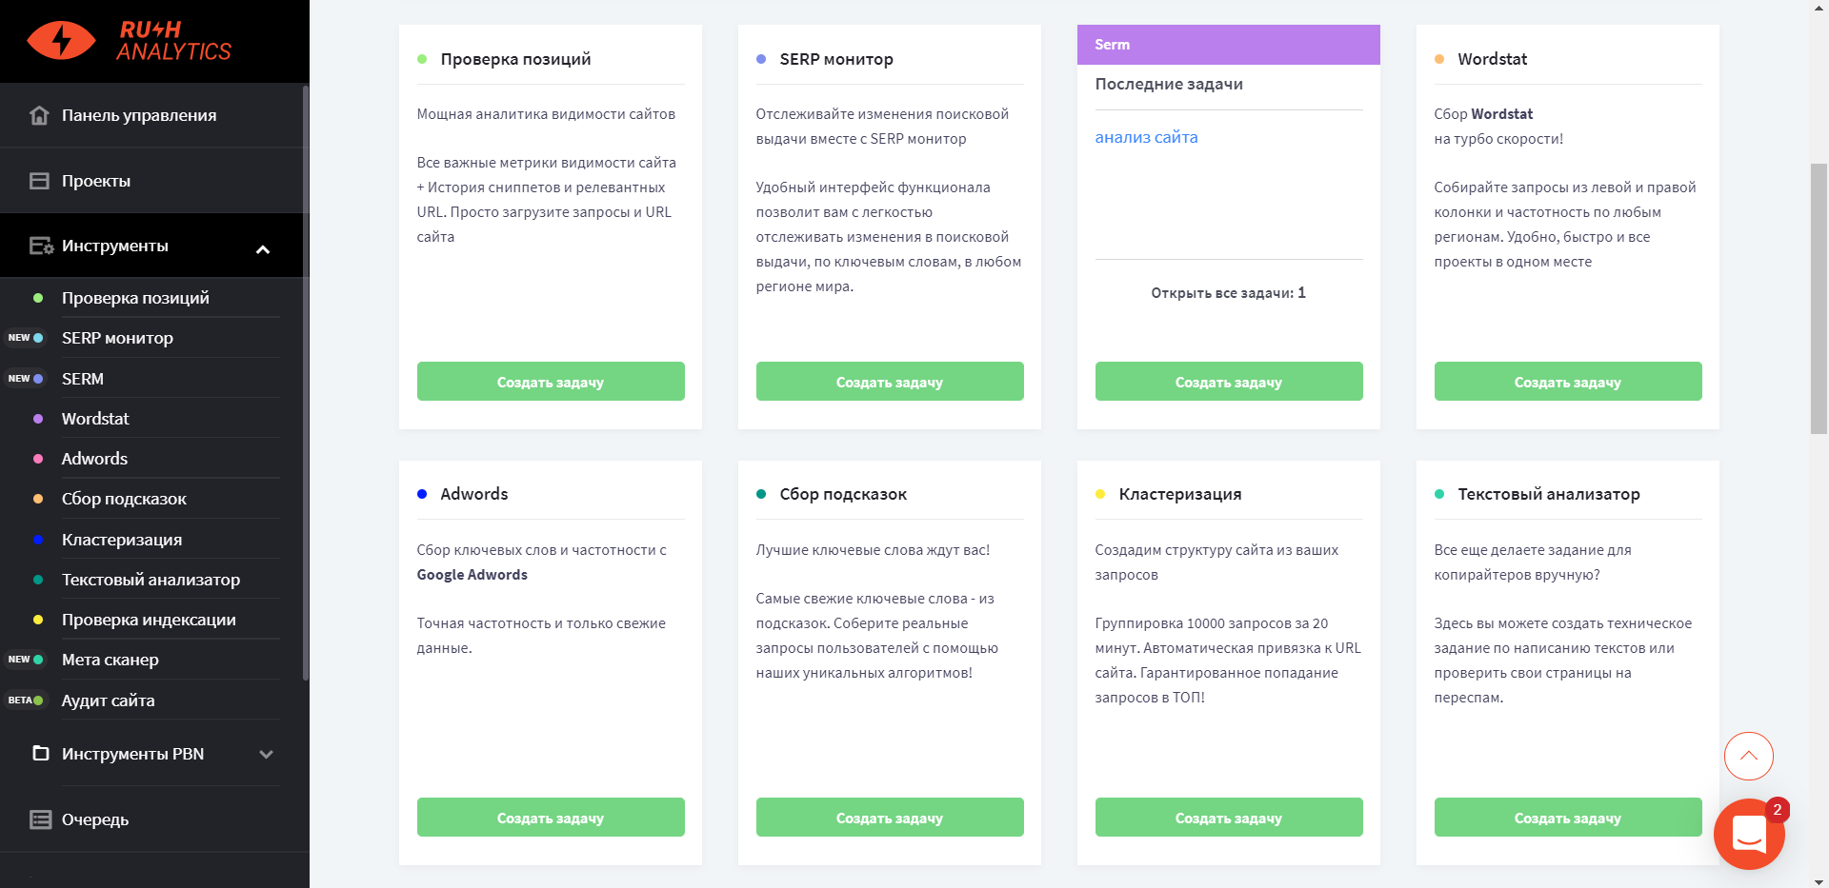1829x888 pixels.
Task: Open Аудит сайта beta tool
Action: pos(108,701)
